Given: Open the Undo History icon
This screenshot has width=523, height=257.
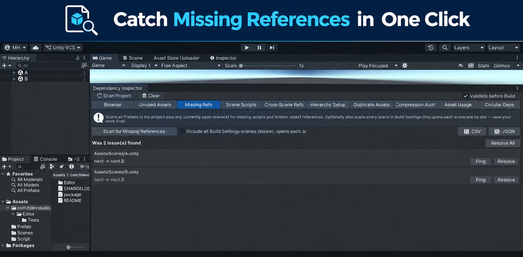Looking at the screenshot, I should pyautogui.click(x=431, y=47).
